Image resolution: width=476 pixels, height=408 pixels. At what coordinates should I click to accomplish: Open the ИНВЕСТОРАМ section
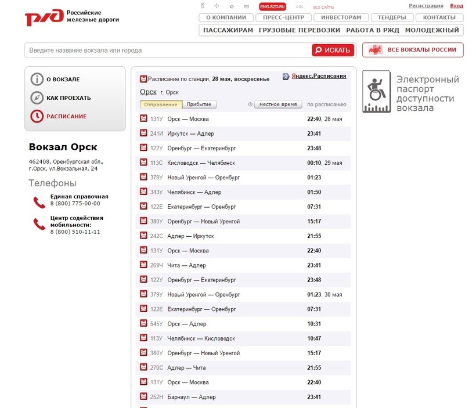point(341,17)
